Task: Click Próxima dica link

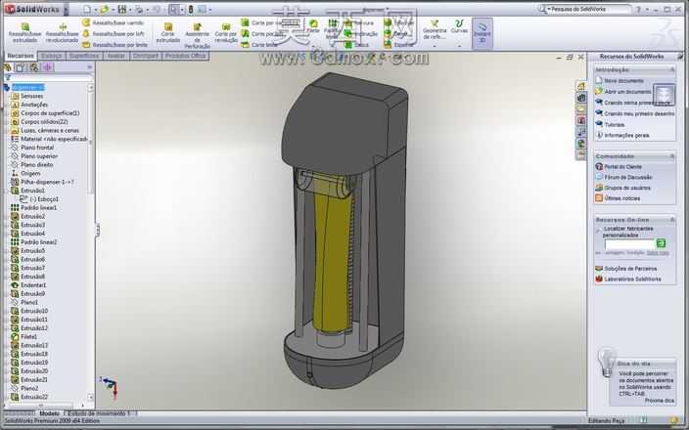Action: 659,401
